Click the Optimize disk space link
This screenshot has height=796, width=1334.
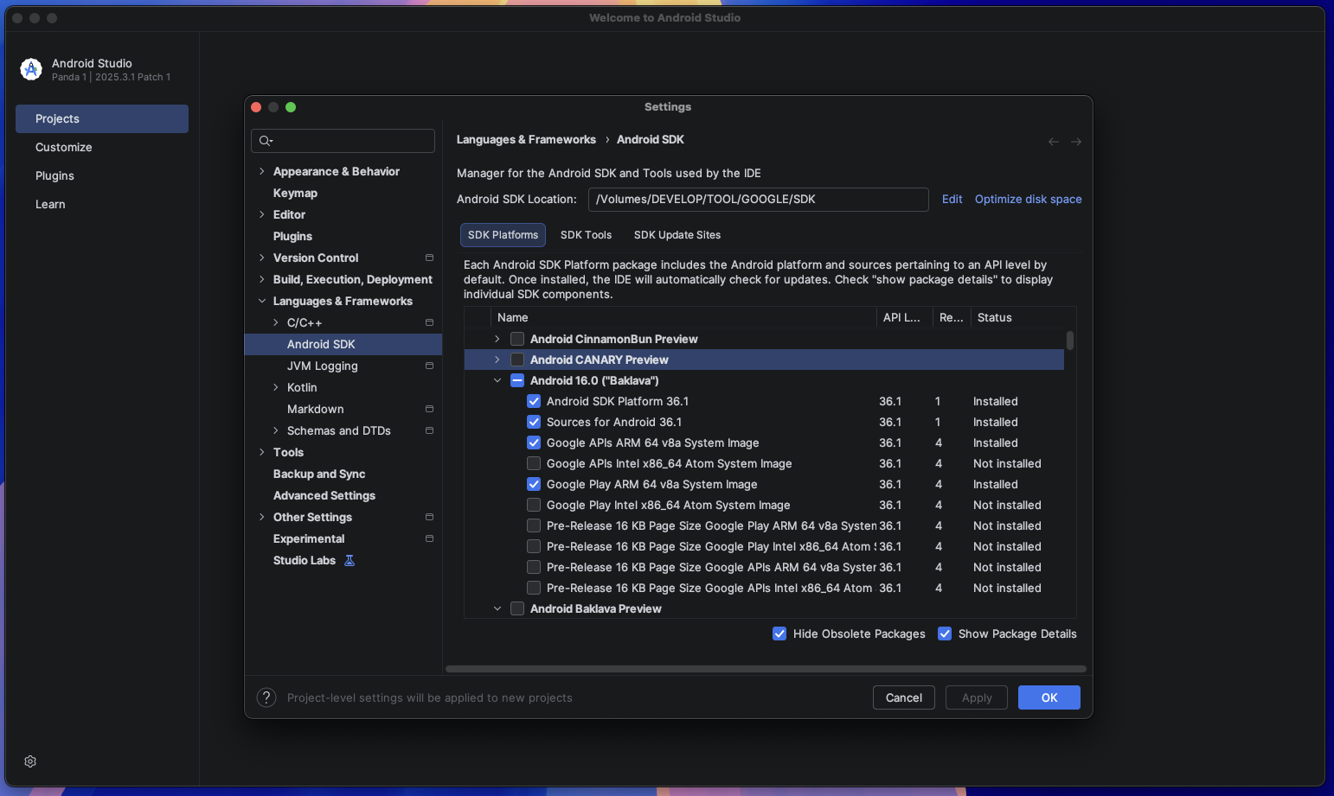click(x=1028, y=199)
